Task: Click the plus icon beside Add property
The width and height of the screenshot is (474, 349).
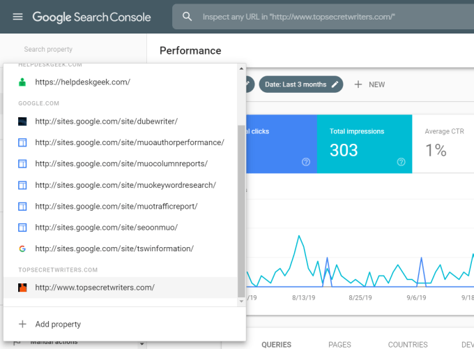Action: coord(22,324)
